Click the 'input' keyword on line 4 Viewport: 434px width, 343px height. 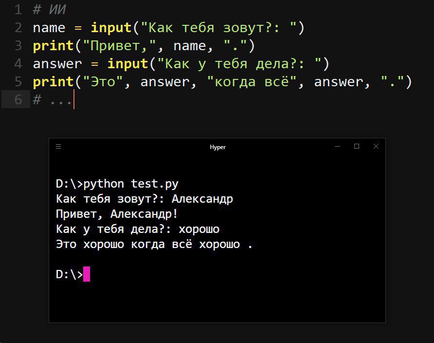127,64
